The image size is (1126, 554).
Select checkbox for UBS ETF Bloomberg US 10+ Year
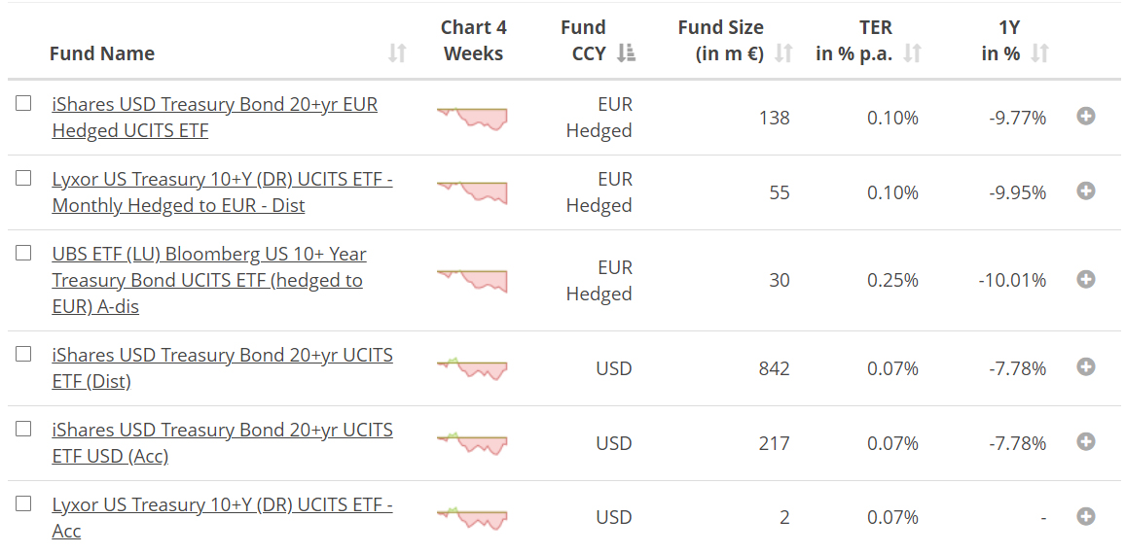(x=23, y=253)
